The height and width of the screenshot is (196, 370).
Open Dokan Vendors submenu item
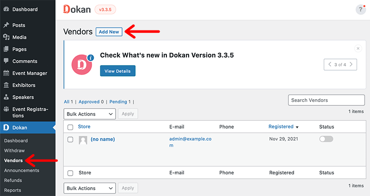[x=13, y=160]
